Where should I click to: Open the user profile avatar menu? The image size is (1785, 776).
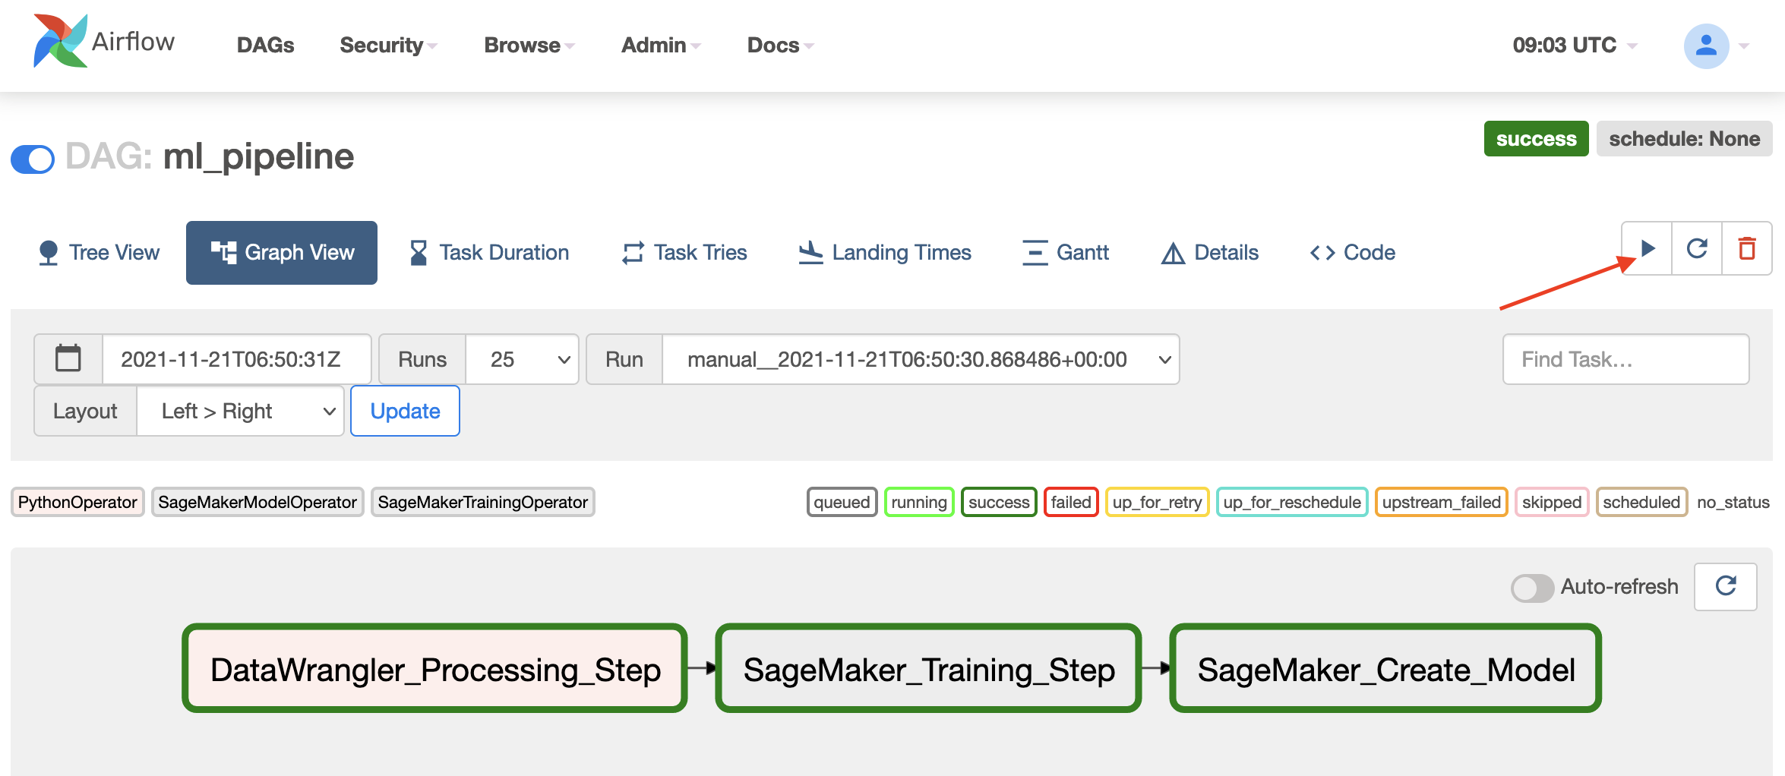[x=1706, y=46]
